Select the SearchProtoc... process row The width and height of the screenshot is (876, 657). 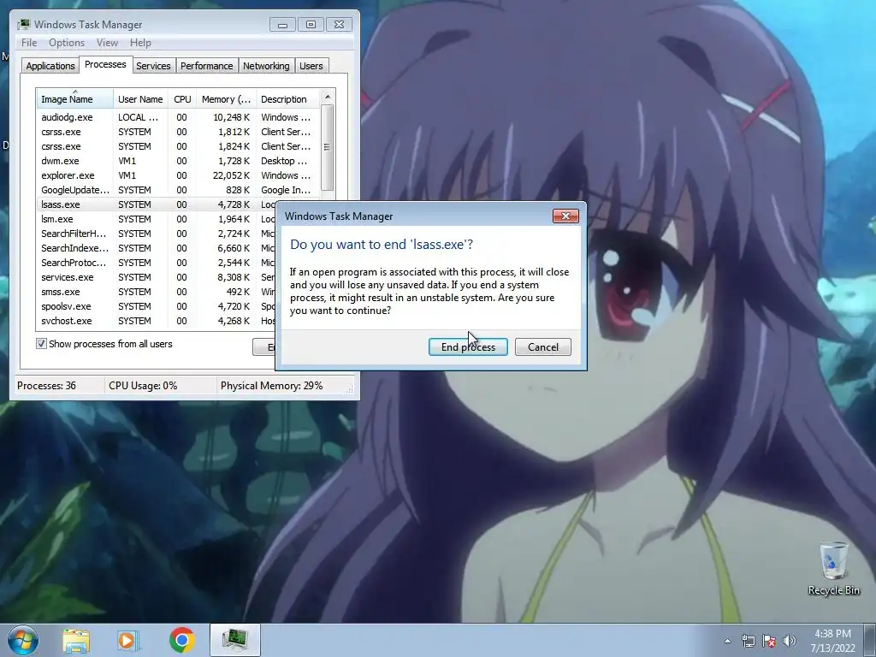(156, 263)
